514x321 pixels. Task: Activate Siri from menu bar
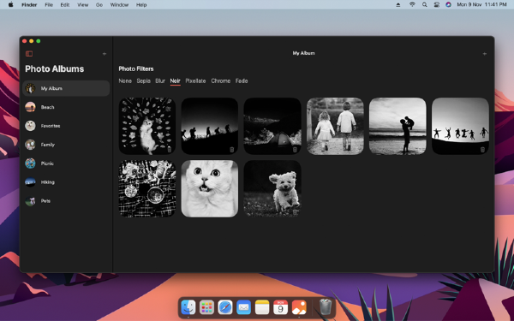coord(448,4)
